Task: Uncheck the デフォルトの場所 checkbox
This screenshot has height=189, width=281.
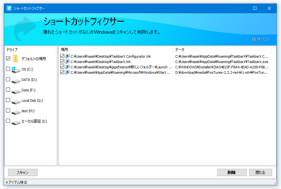Action: (8, 58)
